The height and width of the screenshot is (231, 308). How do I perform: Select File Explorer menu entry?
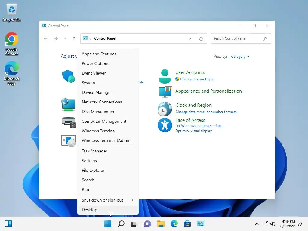[108, 171]
